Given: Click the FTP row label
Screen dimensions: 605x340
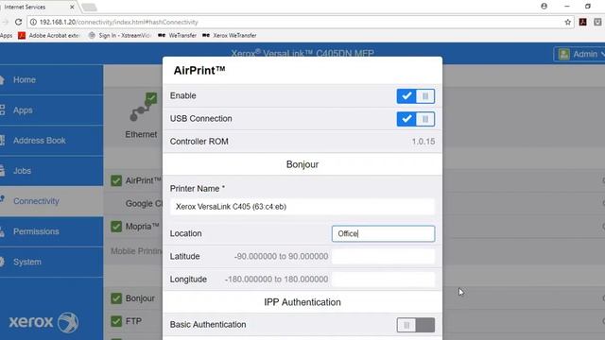Looking at the screenshot, I should pos(133,321).
